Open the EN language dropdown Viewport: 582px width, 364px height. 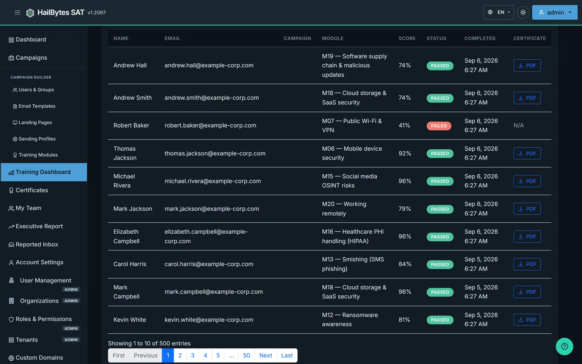point(499,12)
